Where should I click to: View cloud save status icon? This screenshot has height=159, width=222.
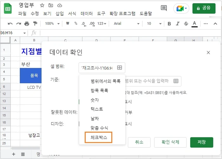60,5
